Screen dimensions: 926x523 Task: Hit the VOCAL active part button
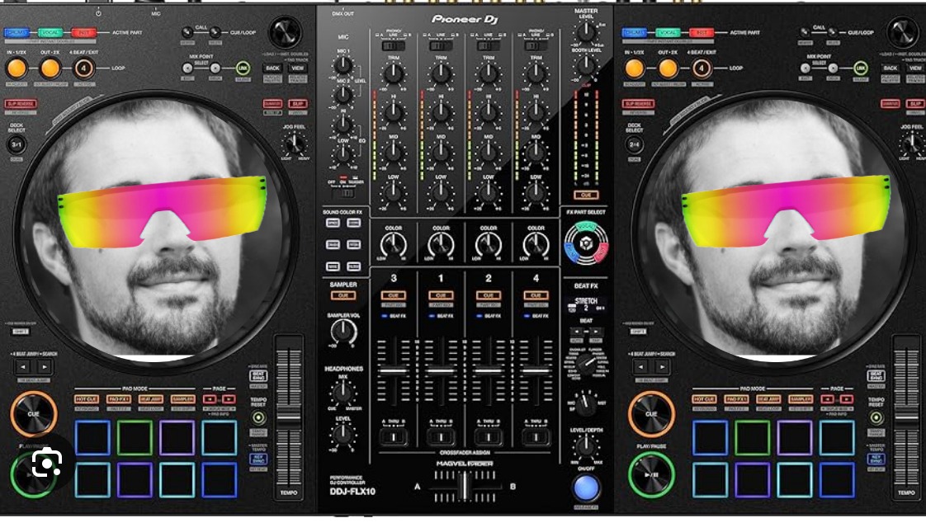[x=49, y=31]
